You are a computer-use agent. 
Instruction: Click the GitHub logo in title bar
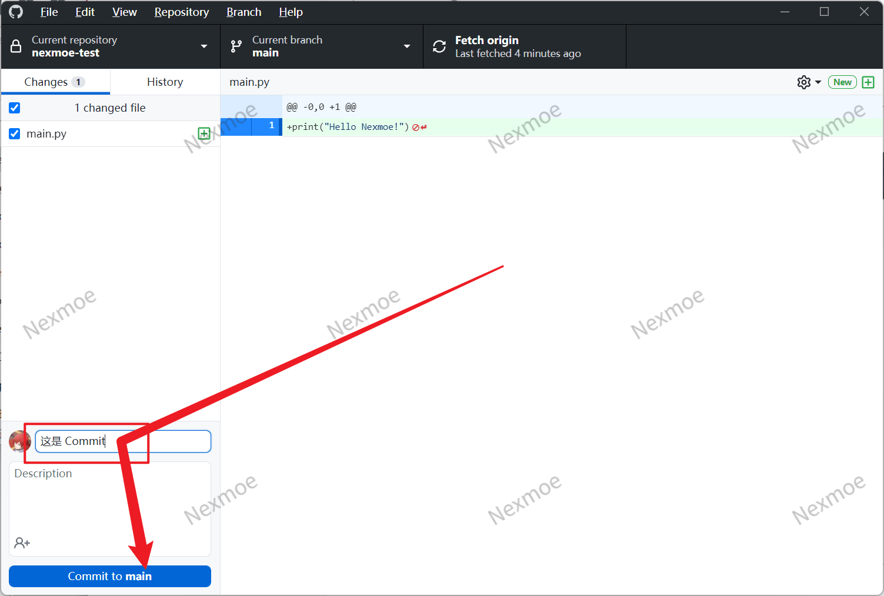[x=16, y=12]
